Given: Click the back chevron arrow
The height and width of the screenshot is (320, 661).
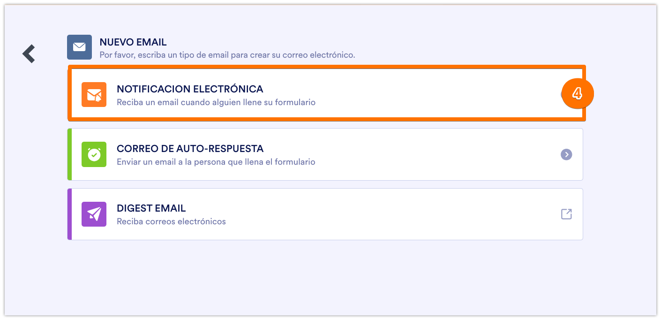Looking at the screenshot, I should coord(29,53).
